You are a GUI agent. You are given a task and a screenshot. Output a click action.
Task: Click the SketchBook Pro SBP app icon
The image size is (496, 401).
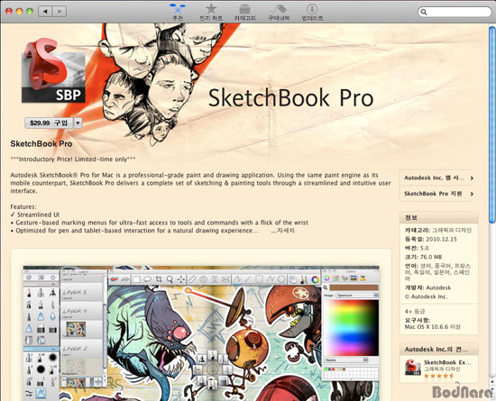click(x=53, y=70)
